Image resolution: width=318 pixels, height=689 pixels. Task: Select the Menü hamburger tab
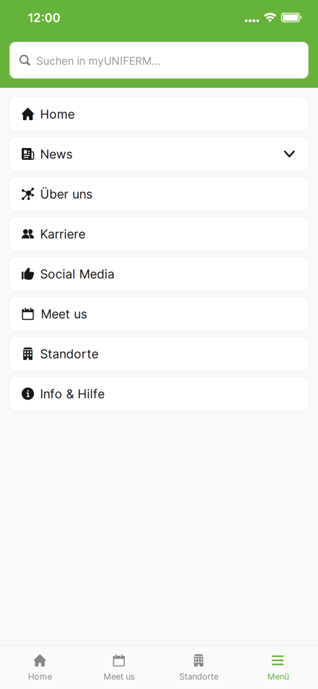coord(278,667)
